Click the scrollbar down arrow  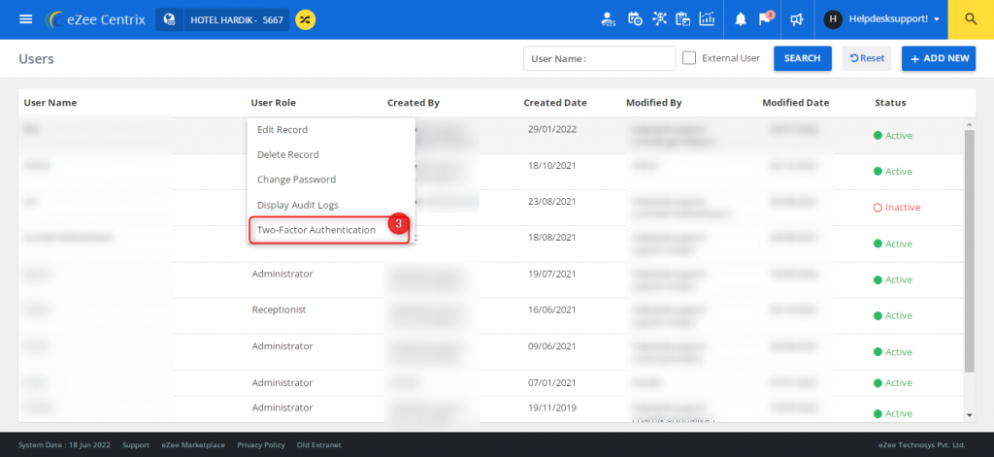coord(969,415)
